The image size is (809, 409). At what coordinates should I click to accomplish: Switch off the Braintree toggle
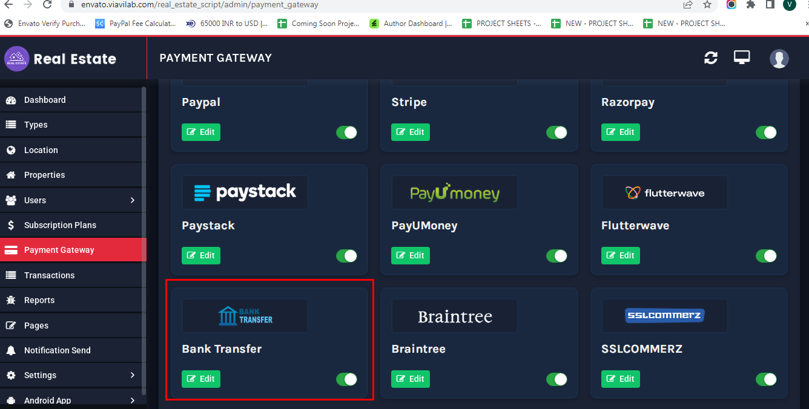(556, 379)
